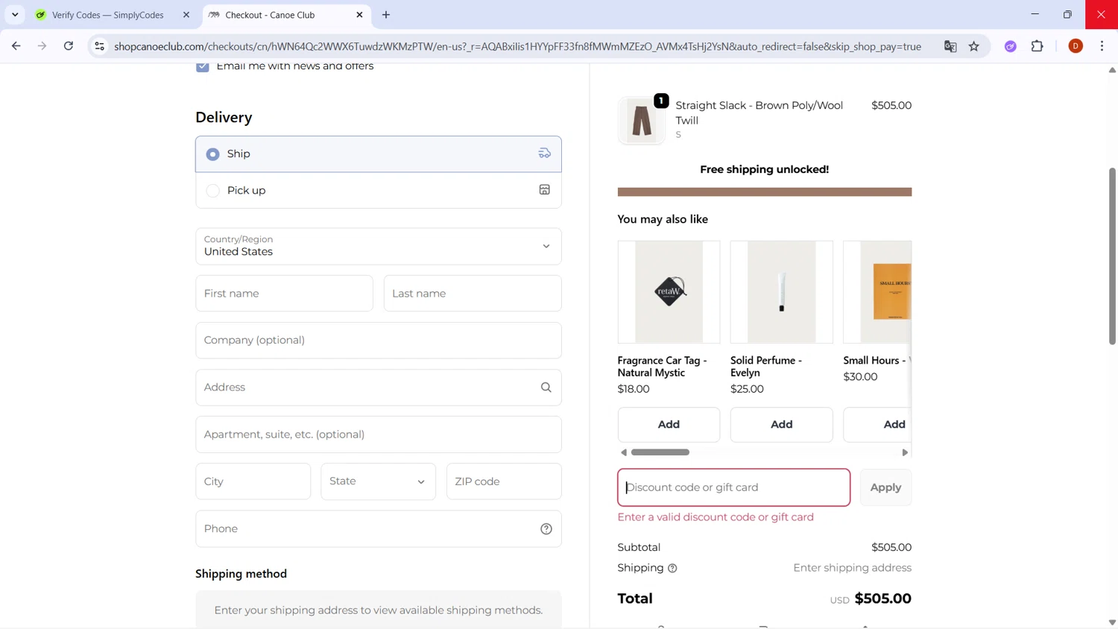
Task: Open the purple SimplyCodes extension icon
Action: pos(1011,46)
